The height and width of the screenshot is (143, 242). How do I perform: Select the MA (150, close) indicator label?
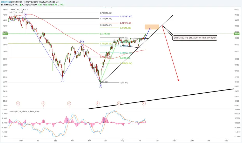point(16,12)
